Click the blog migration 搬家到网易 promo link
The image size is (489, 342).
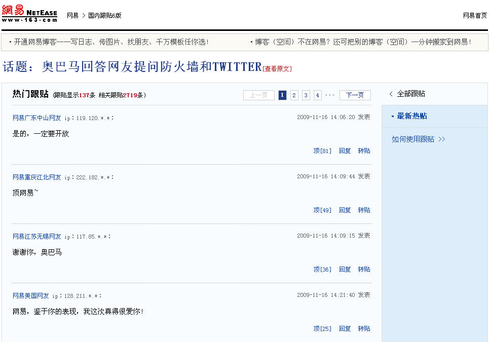363,42
